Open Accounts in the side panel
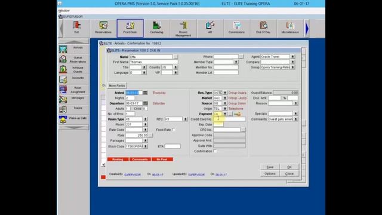The height and width of the screenshot is (215, 382). 73,79
